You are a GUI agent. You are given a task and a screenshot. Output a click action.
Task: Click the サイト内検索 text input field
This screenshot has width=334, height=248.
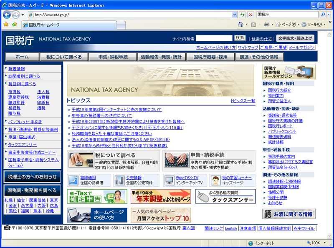[214, 38]
